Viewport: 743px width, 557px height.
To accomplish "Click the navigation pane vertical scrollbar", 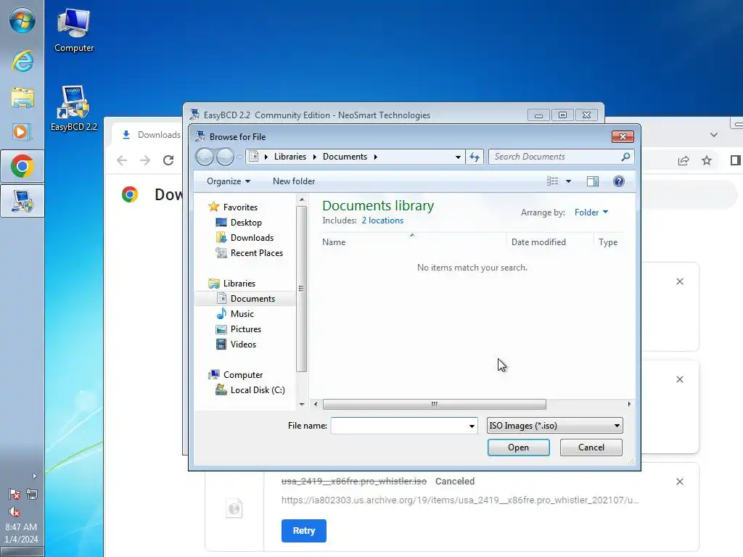I will click(x=301, y=289).
